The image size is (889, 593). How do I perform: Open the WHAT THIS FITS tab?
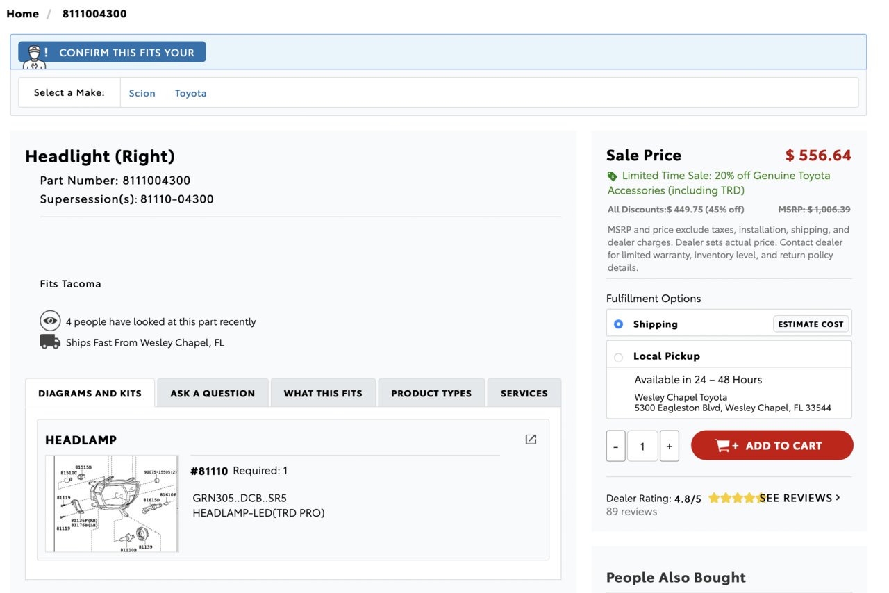point(323,393)
